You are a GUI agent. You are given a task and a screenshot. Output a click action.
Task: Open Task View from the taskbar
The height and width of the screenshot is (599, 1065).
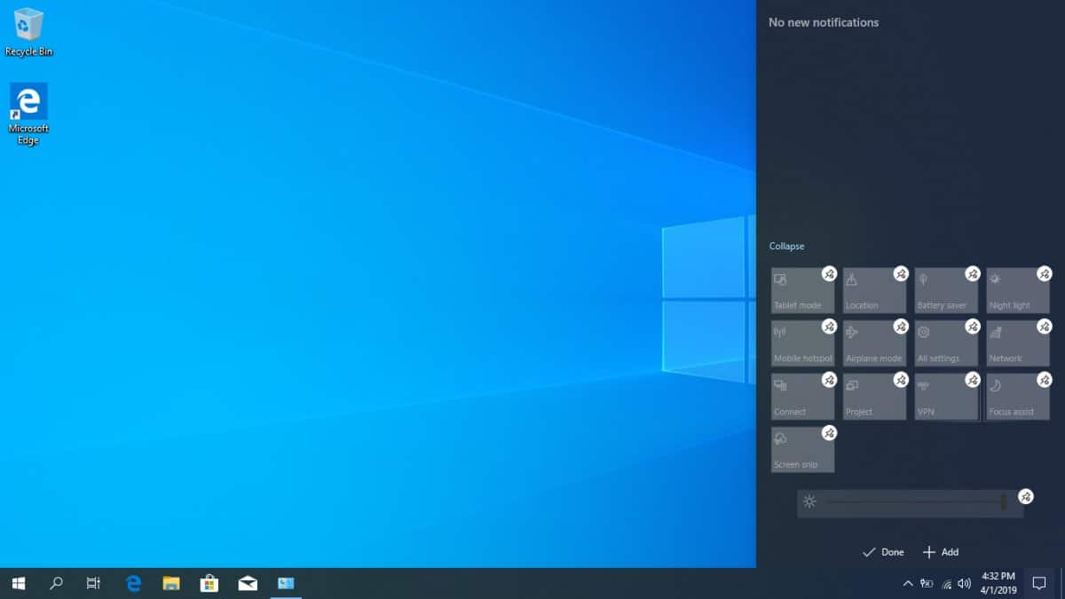(93, 583)
